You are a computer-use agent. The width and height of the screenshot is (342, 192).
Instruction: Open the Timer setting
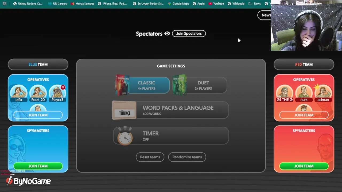tap(171, 136)
